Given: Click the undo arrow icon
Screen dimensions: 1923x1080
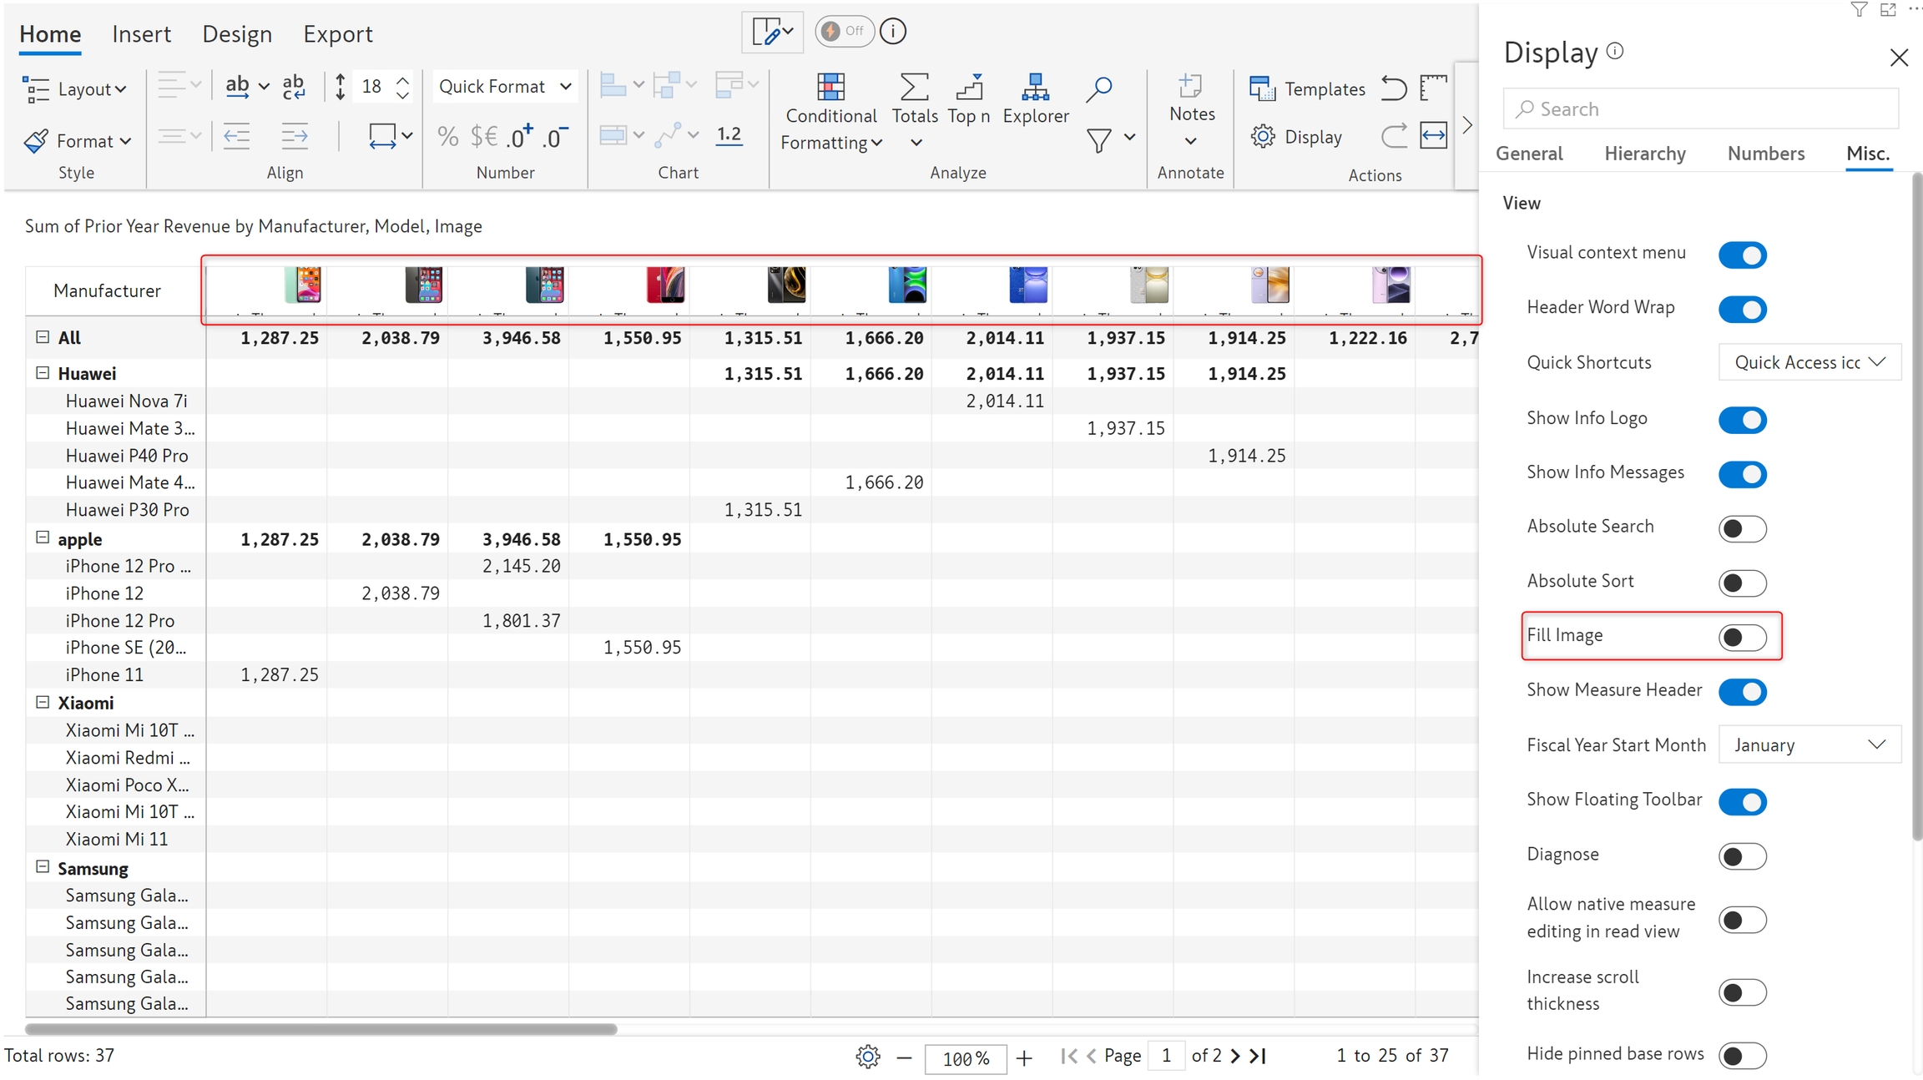Looking at the screenshot, I should click(x=1393, y=88).
